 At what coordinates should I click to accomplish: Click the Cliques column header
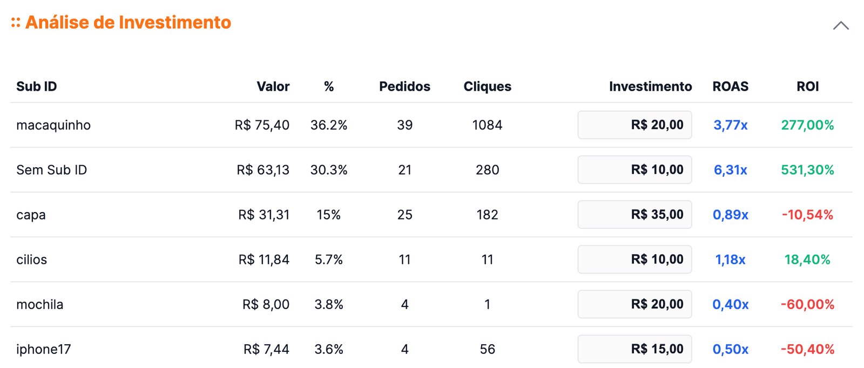click(487, 86)
